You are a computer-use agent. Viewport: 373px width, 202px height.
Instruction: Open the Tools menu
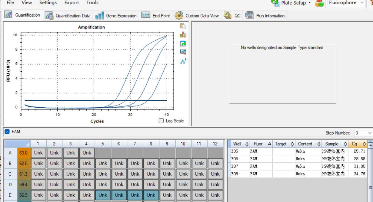[x=92, y=3]
